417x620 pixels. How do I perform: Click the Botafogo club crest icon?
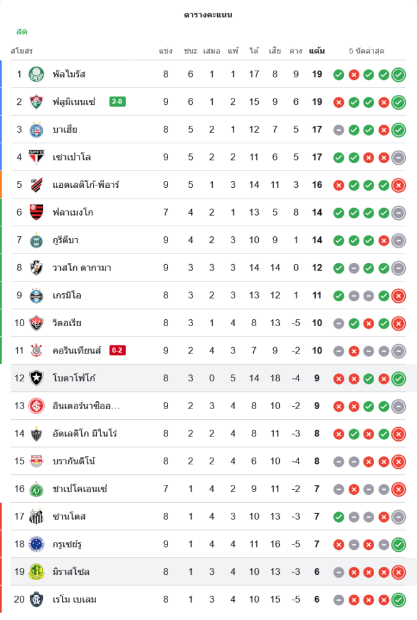coord(37,378)
